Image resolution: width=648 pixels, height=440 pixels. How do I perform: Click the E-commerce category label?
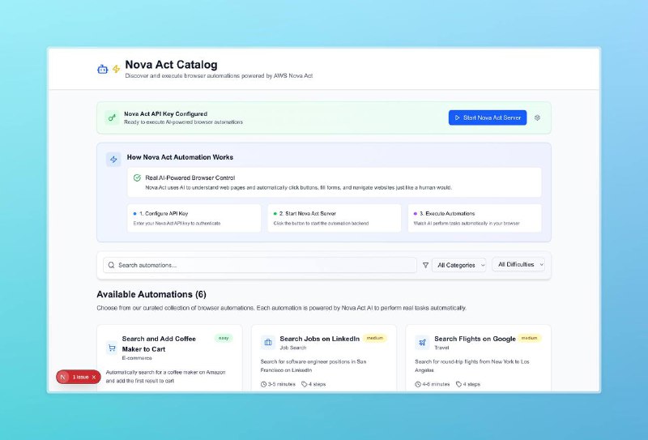coord(137,358)
